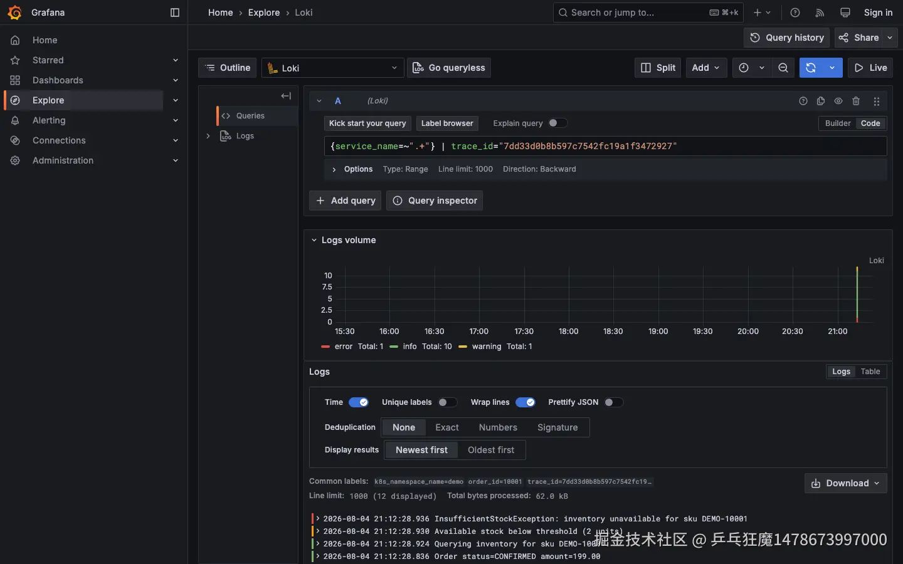Click the Administration gear icon
The image size is (903, 564).
16,160
